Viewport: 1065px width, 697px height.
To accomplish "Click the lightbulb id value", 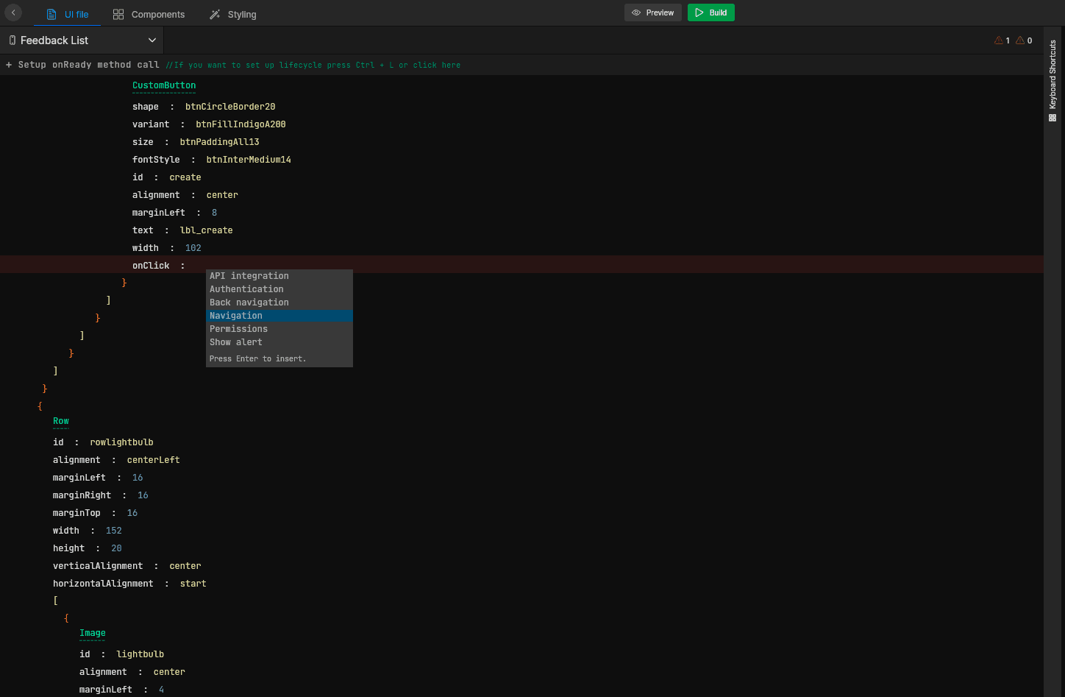I will pyautogui.click(x=140, y=654).
